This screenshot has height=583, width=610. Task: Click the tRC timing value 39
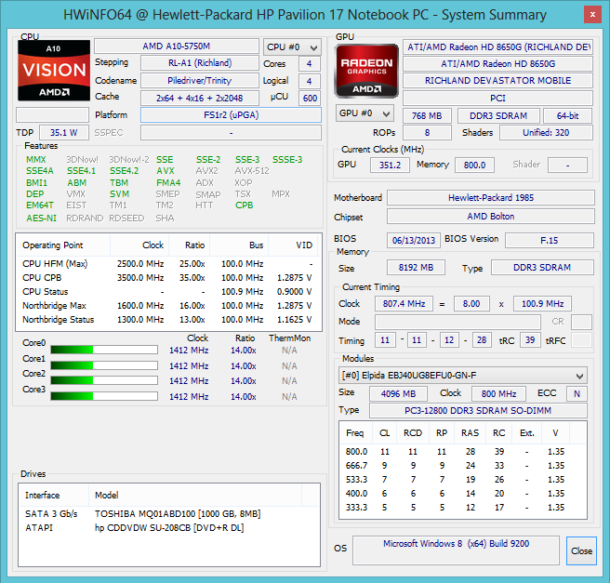click(x=530, y=340)
